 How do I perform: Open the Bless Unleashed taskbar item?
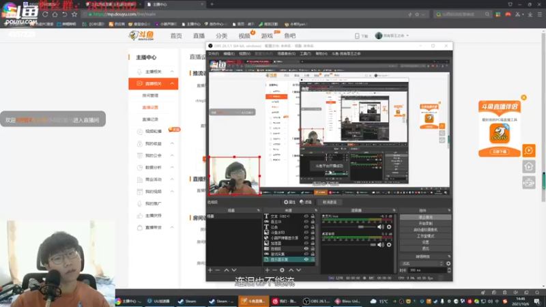tap(348, 301)
